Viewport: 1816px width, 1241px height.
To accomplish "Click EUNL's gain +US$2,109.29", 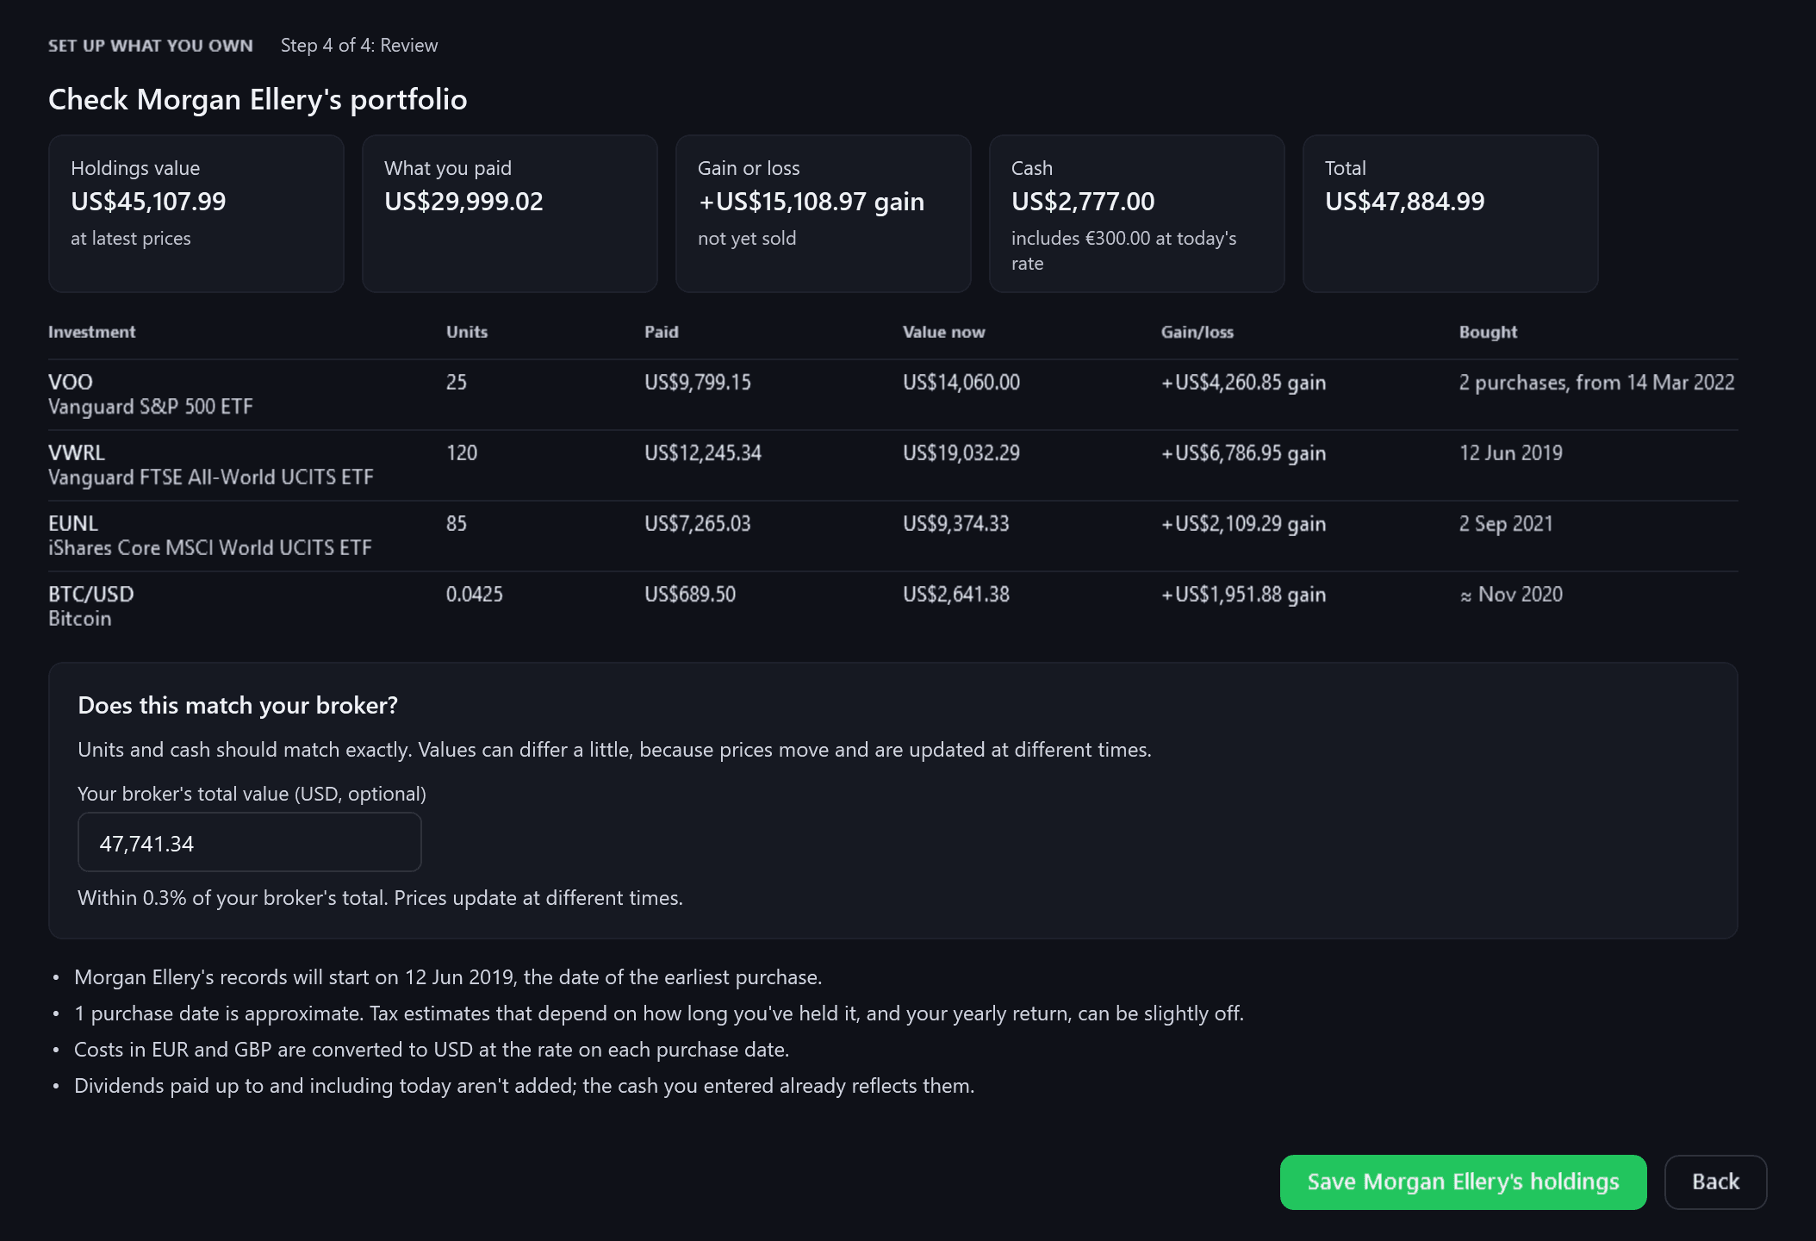I will [x=1244, y=523].
